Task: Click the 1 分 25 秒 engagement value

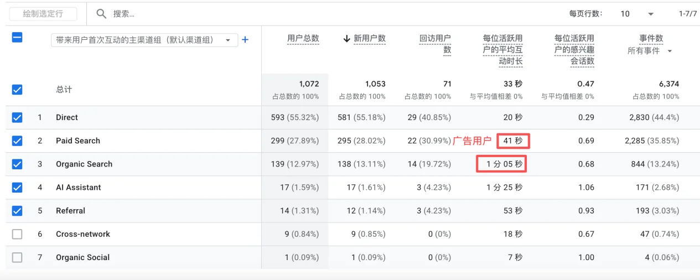Action: [x=505, y=187]
